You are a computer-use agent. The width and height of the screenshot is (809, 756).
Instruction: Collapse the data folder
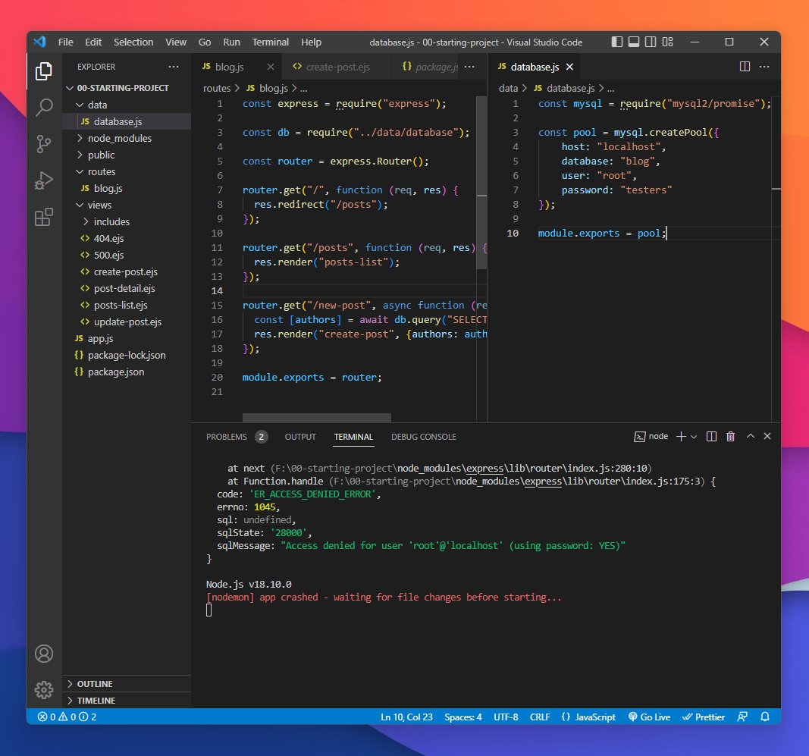pos(127,105)
